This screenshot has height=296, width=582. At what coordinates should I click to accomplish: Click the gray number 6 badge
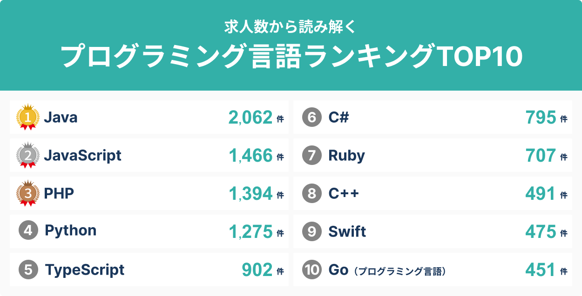[311, 118]
